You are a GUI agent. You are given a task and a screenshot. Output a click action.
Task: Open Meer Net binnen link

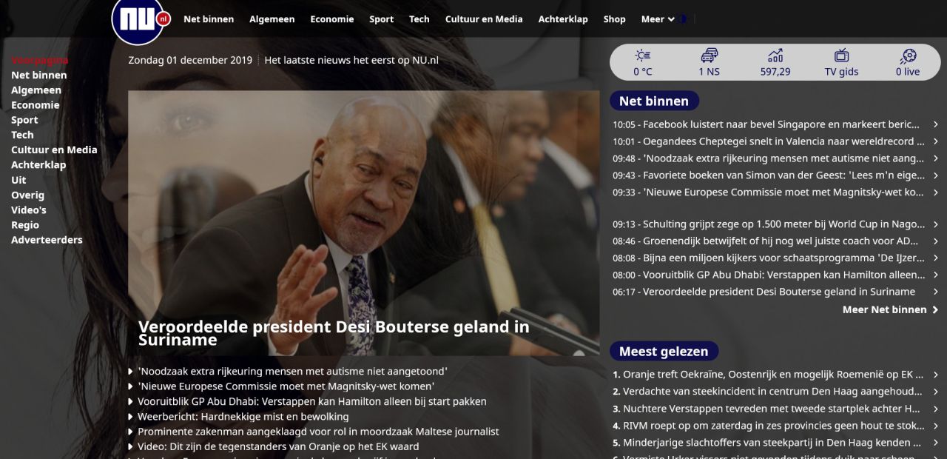tap(890, 309)
